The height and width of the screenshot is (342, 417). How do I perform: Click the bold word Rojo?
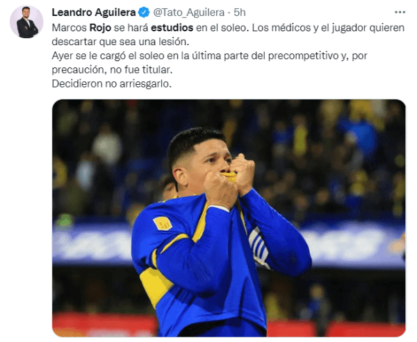(100, 28)
